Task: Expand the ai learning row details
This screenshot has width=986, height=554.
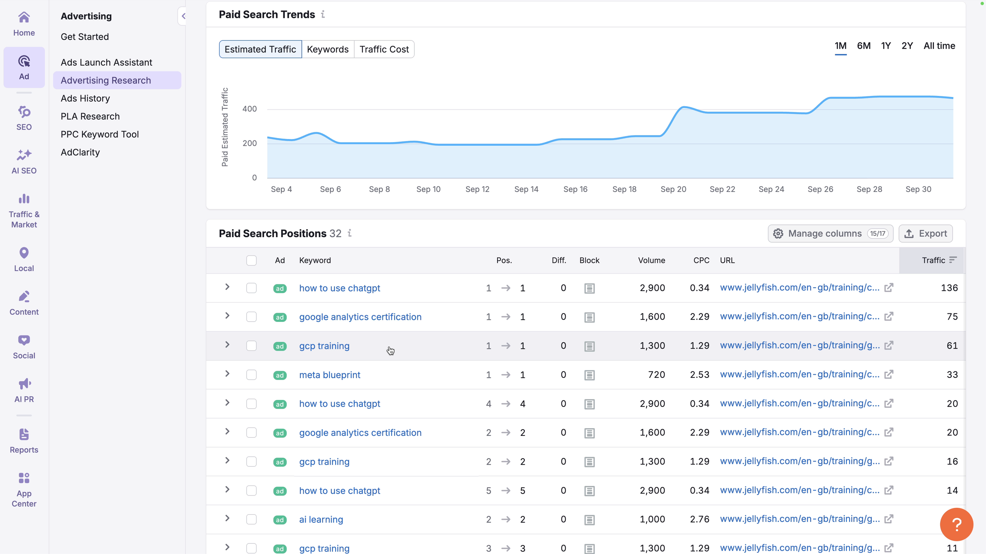Action: click(x=227, y=519)
